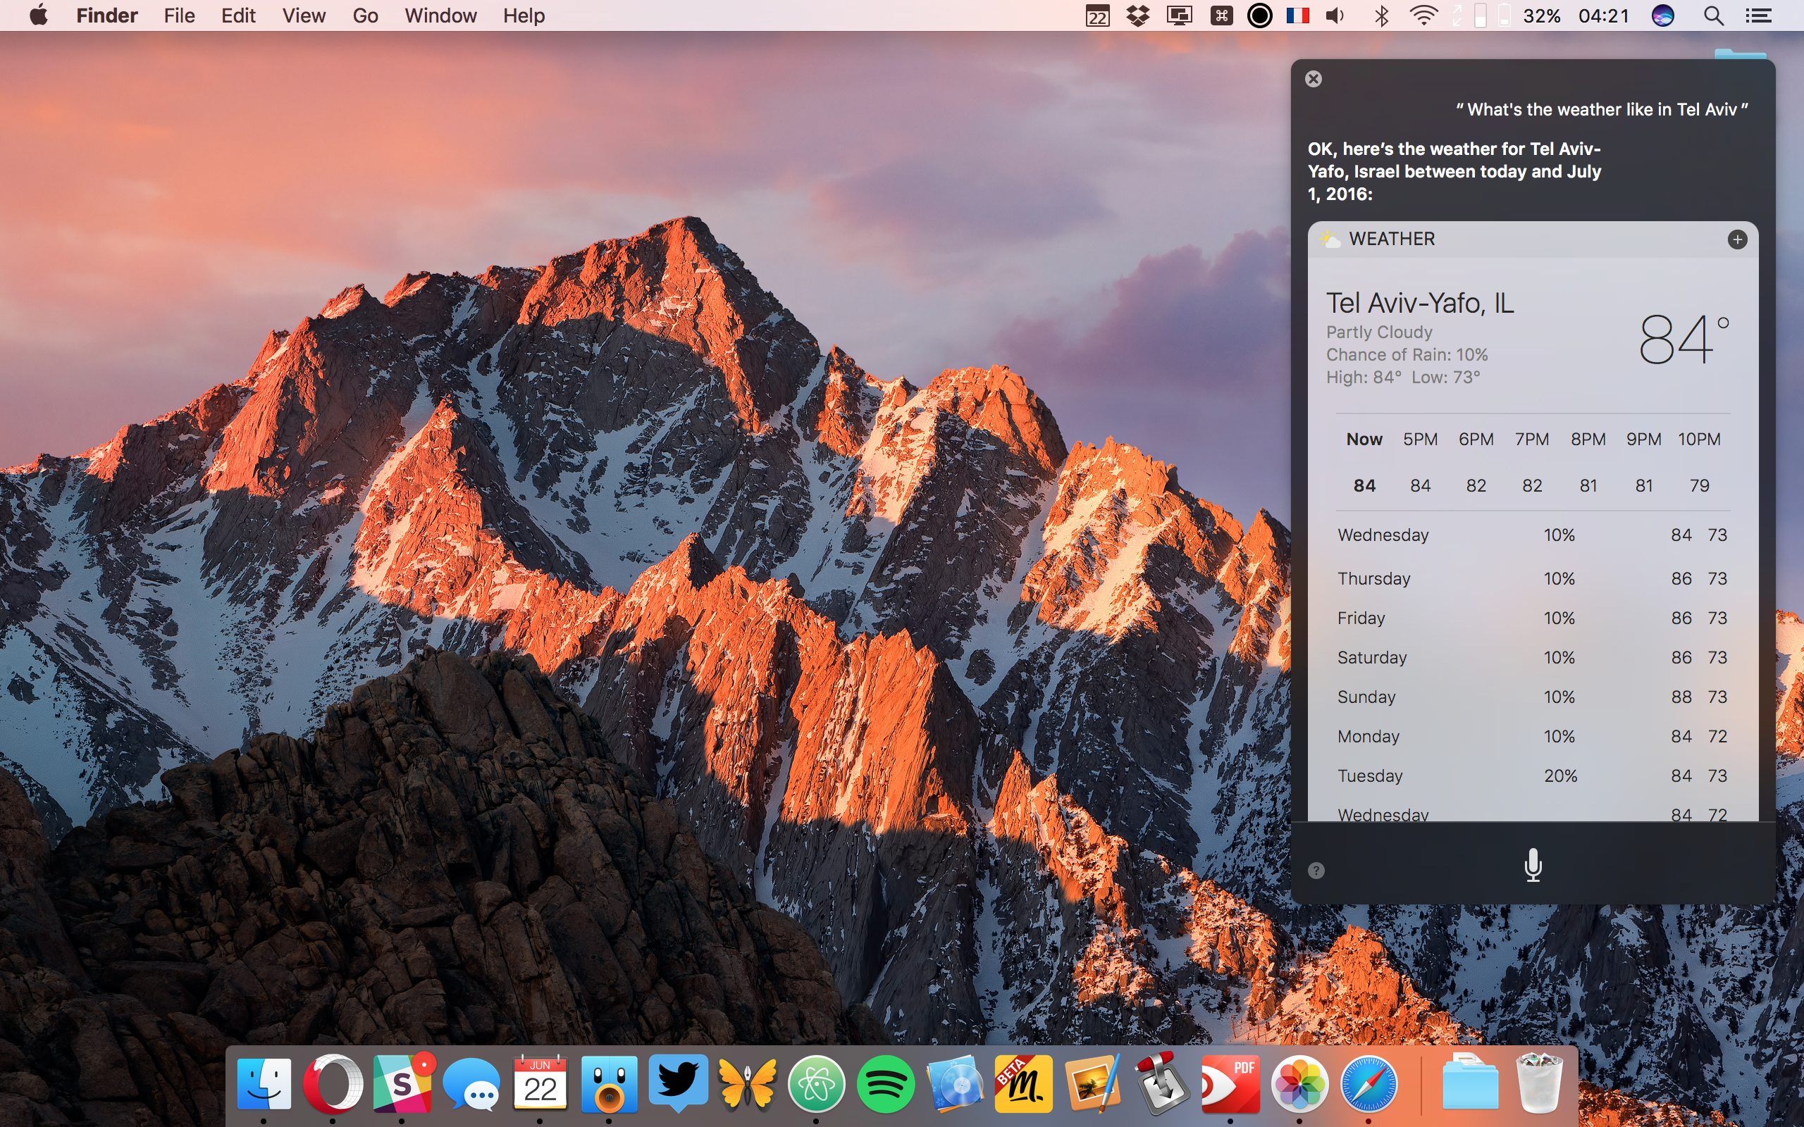
Task: Open the Atom editor in Dock
Action: point(816,1085)
